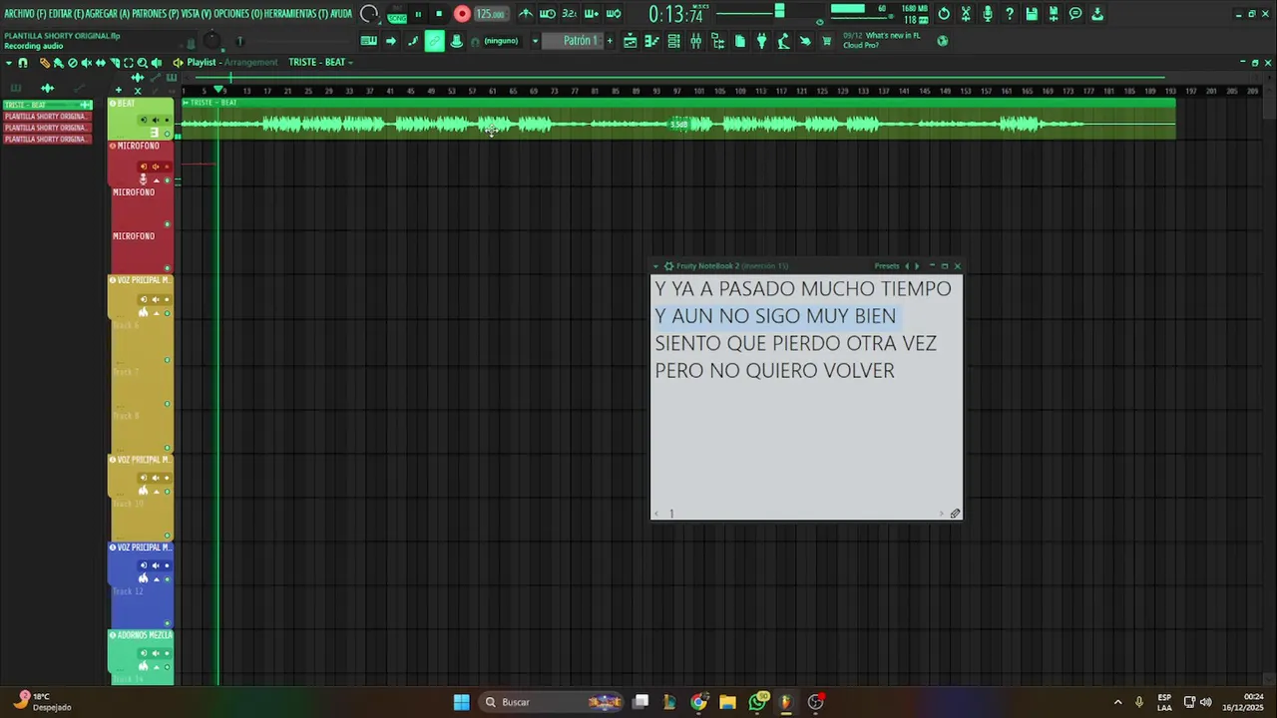Open the help question mark icon

1010,14
